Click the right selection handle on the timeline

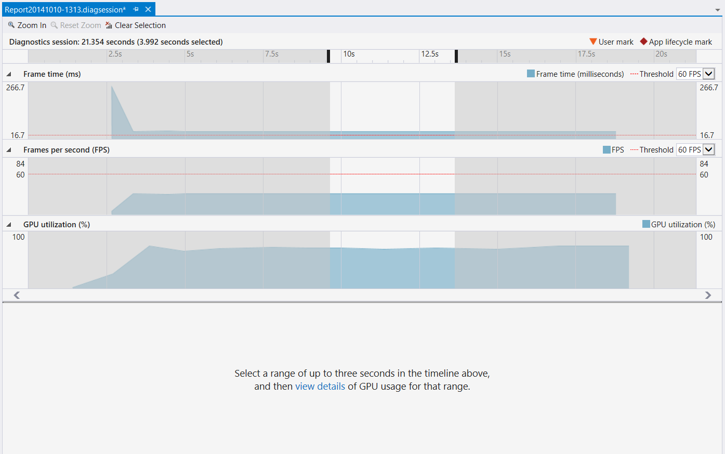coord(456,56)
